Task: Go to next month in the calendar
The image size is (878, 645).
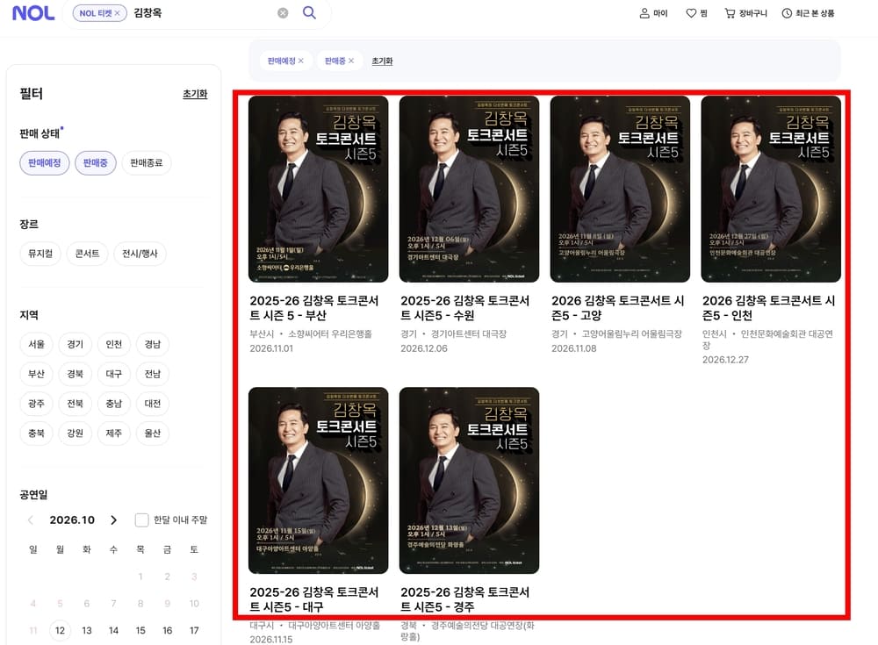Action: coord(113,520)
